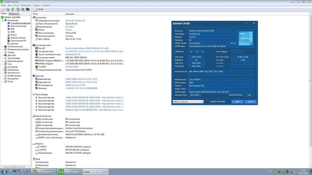Open the Intel Bearlake P35 chipset link
This screenshot has height=175, width=312.
pos(73,54)
